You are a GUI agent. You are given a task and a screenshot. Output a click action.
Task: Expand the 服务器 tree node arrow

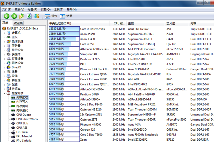(5, 46)
